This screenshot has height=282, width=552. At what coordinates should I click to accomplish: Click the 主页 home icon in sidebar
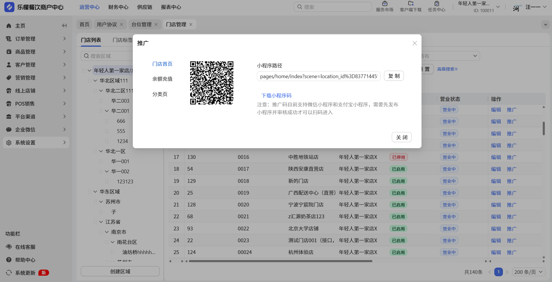tap(9, 26)
